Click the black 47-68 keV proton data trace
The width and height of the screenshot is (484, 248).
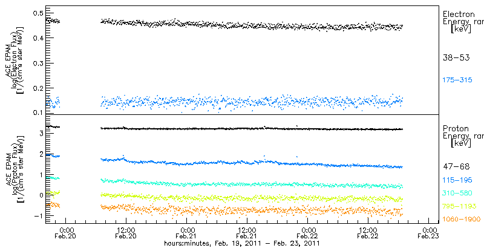(252, 128)
